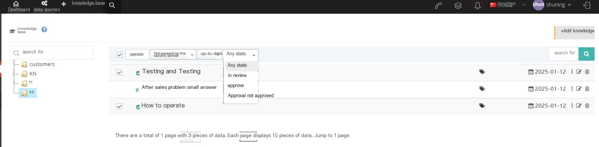Edit the Testing and Testing entry

(579, 72)
